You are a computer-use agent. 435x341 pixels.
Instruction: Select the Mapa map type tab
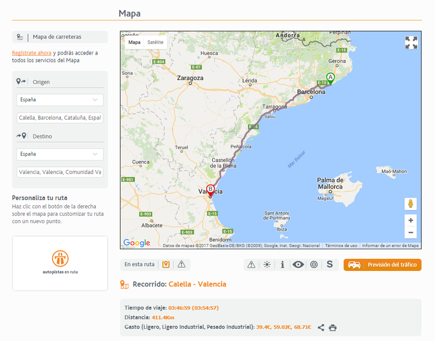tap(135, 42)
